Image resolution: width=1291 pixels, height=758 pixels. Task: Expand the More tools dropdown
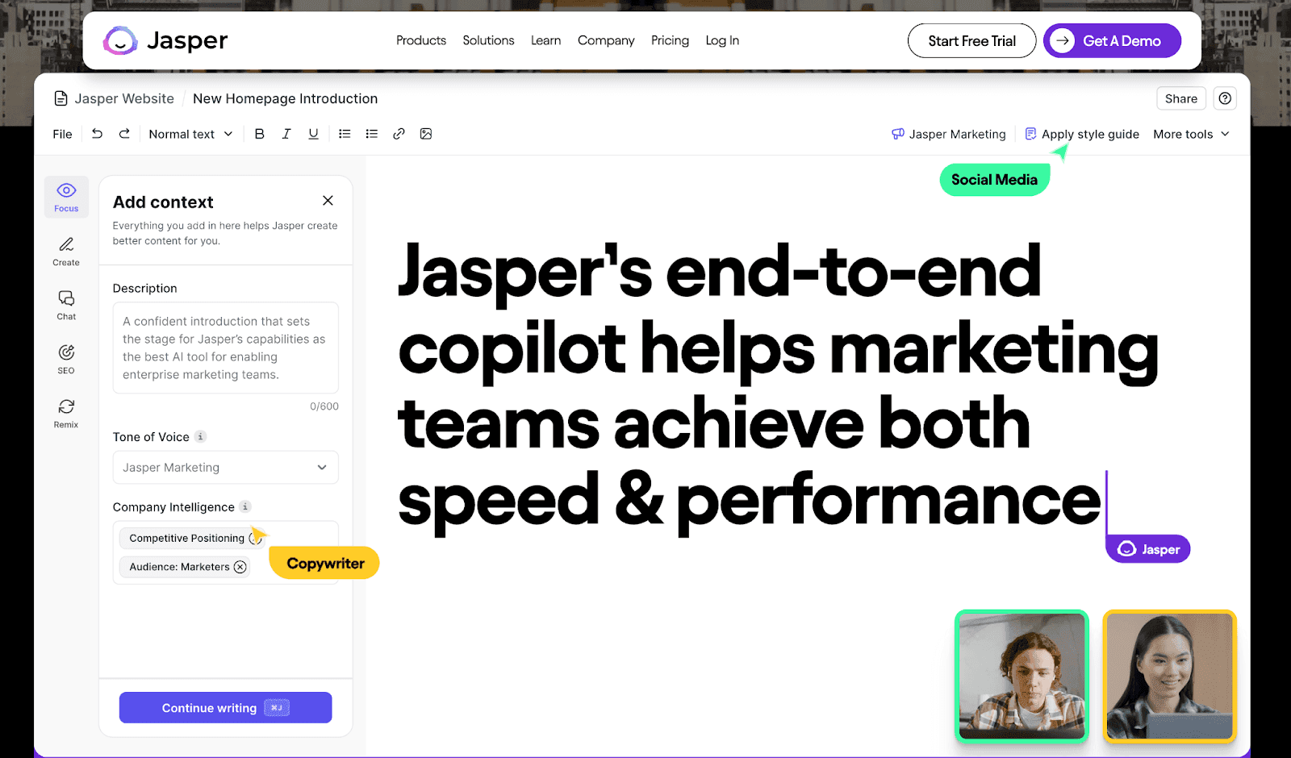click(x=1191, y=134)
